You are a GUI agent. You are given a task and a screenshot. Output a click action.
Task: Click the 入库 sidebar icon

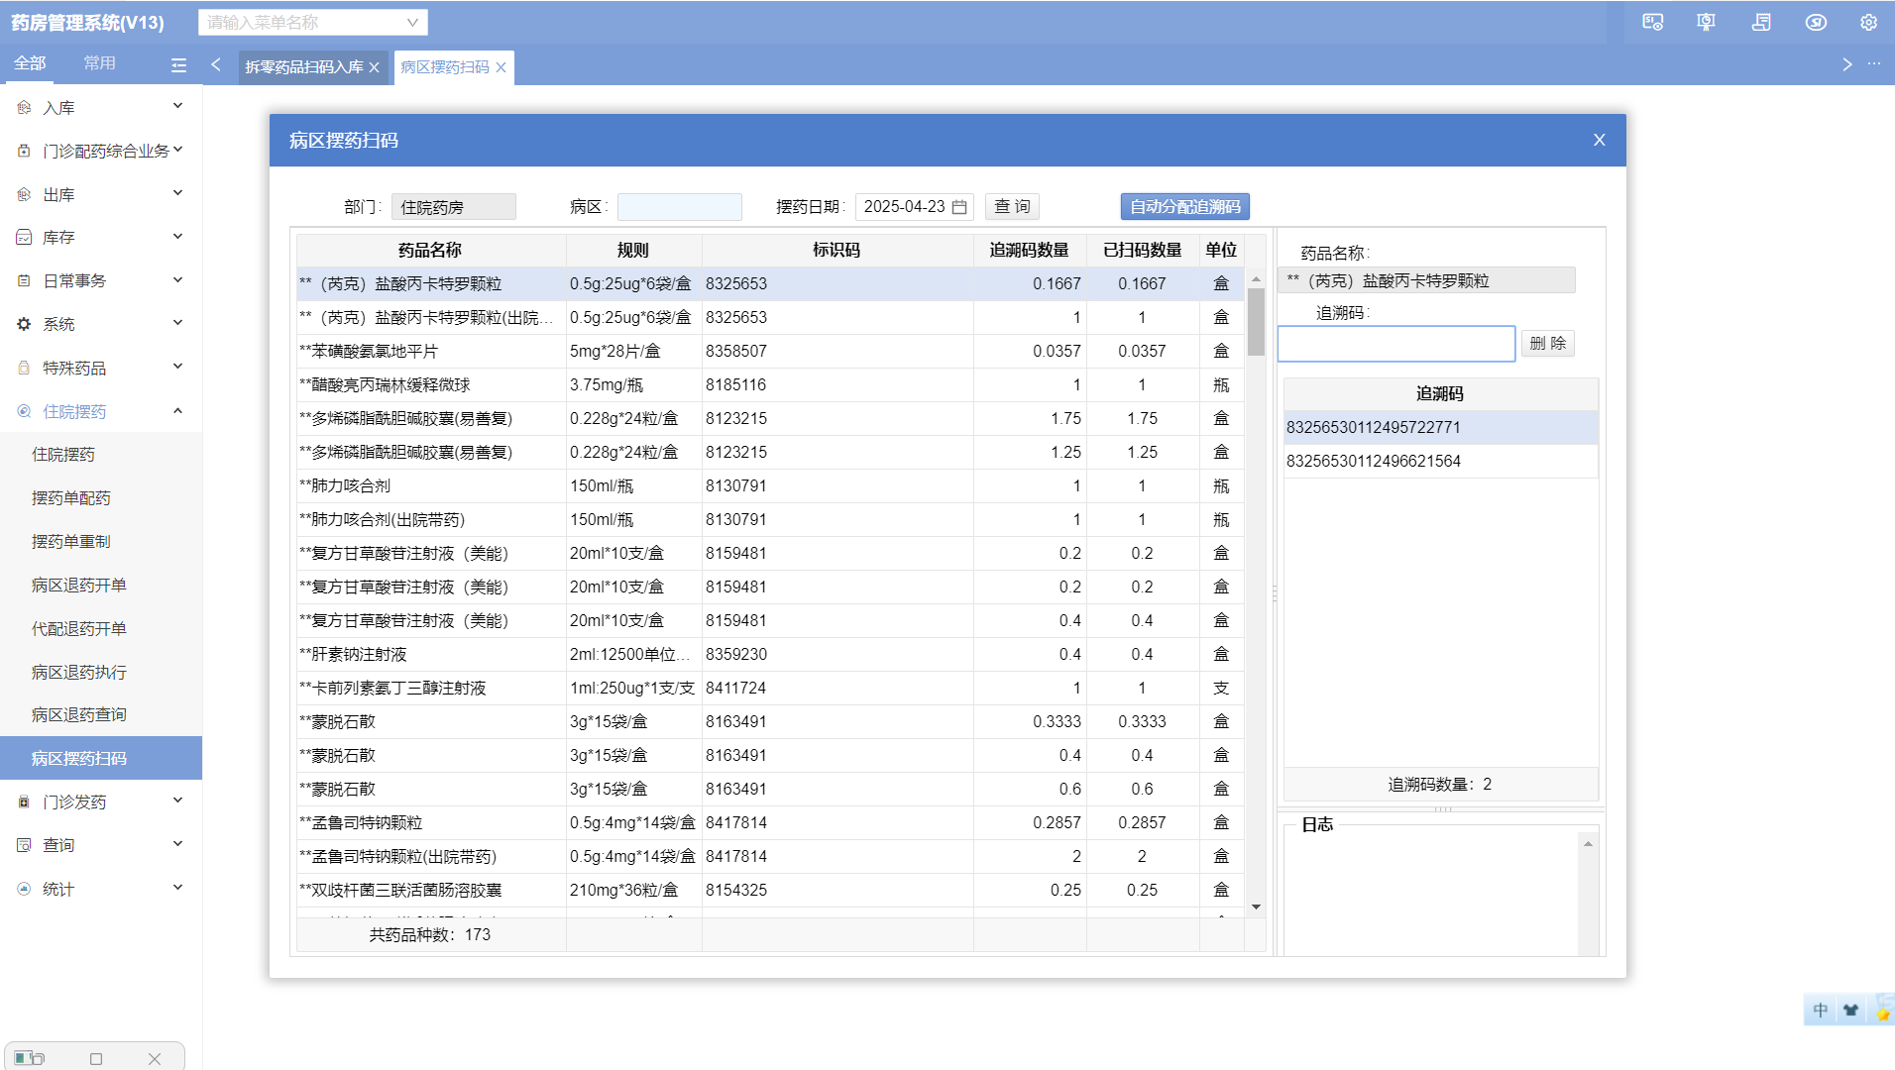pos(24,107)
